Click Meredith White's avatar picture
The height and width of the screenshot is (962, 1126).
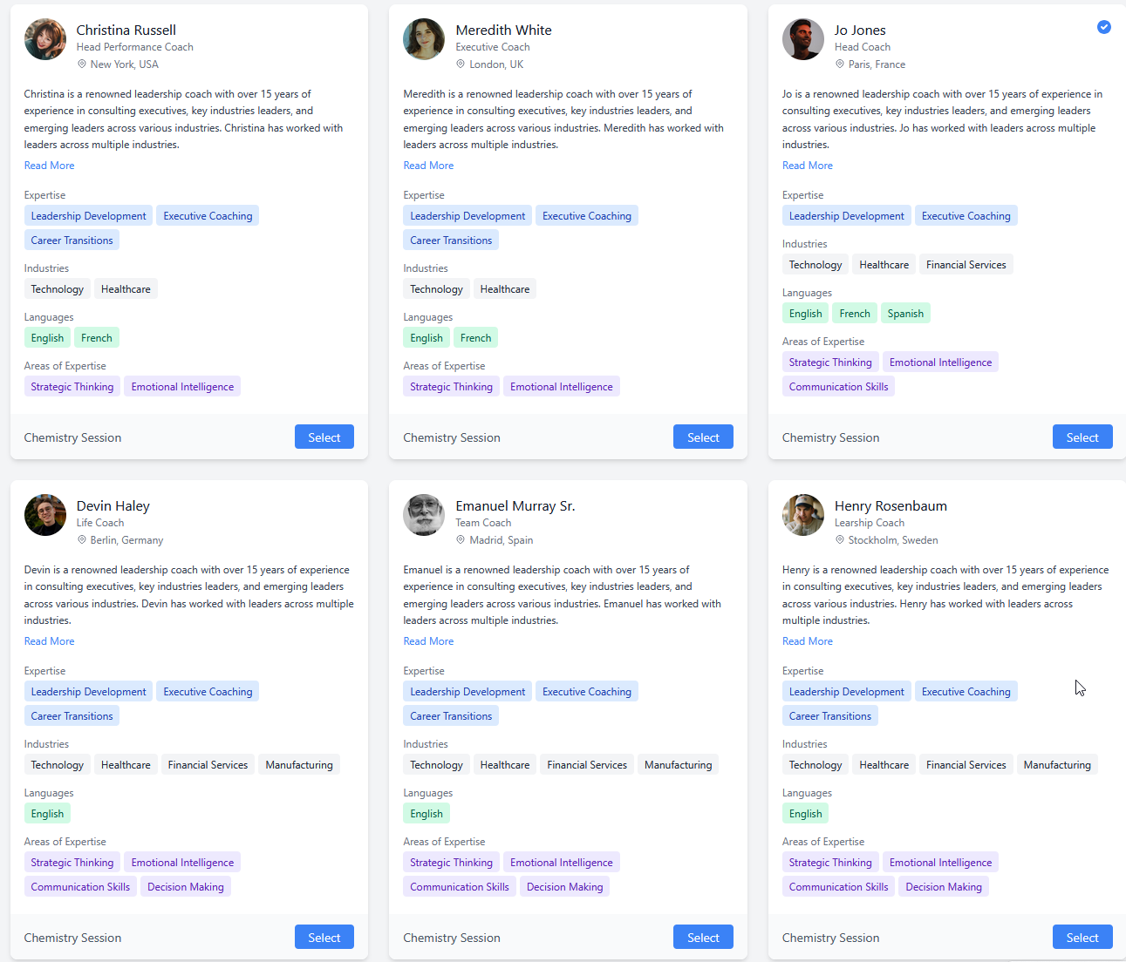(x=424, y=39)
